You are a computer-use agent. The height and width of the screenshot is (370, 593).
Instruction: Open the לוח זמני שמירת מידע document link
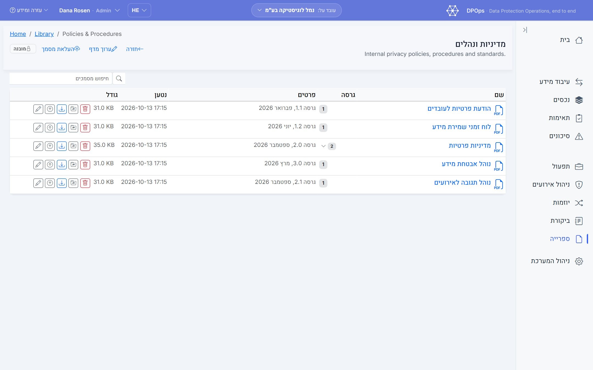tap(461, 127)
